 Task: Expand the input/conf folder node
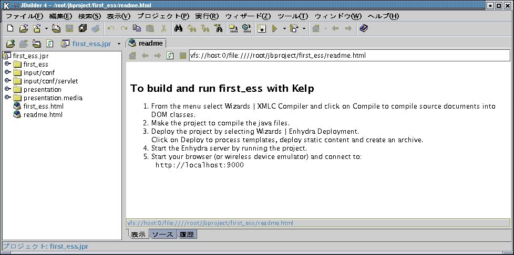(x=7, y=72)
